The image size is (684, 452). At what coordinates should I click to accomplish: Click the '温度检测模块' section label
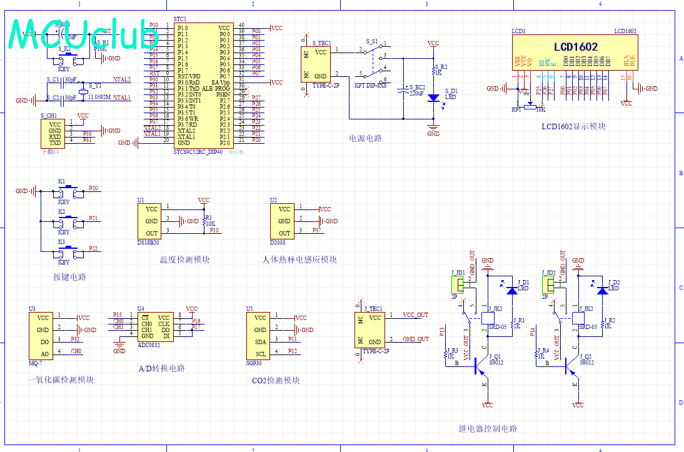click(185, 259)
